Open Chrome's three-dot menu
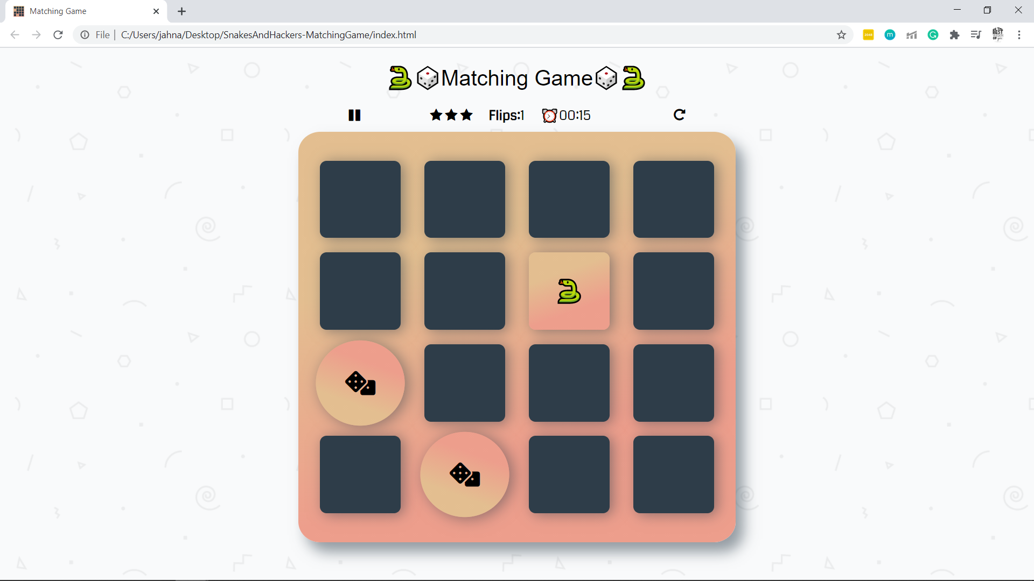 click(x=1019, y=35)
